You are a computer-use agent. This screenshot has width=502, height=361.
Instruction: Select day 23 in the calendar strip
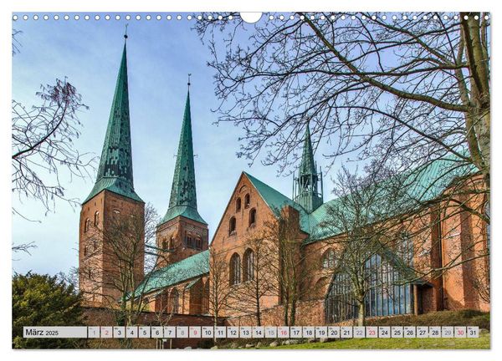[x=372, y=333]
